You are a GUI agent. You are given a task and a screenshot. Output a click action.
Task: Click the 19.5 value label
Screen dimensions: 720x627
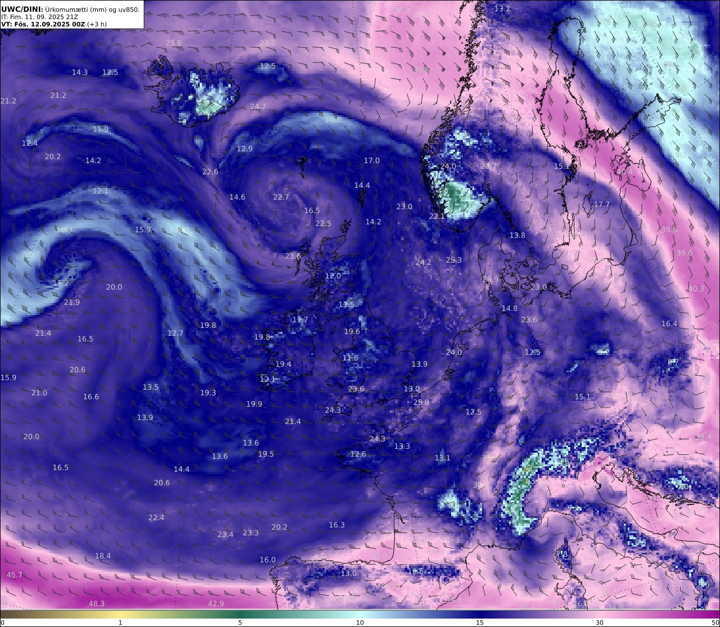(266, 454)
